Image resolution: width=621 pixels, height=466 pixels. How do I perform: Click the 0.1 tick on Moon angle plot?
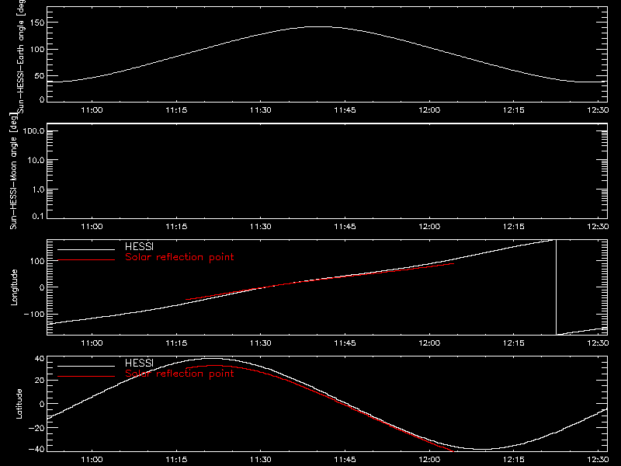[x=38, y=217]
